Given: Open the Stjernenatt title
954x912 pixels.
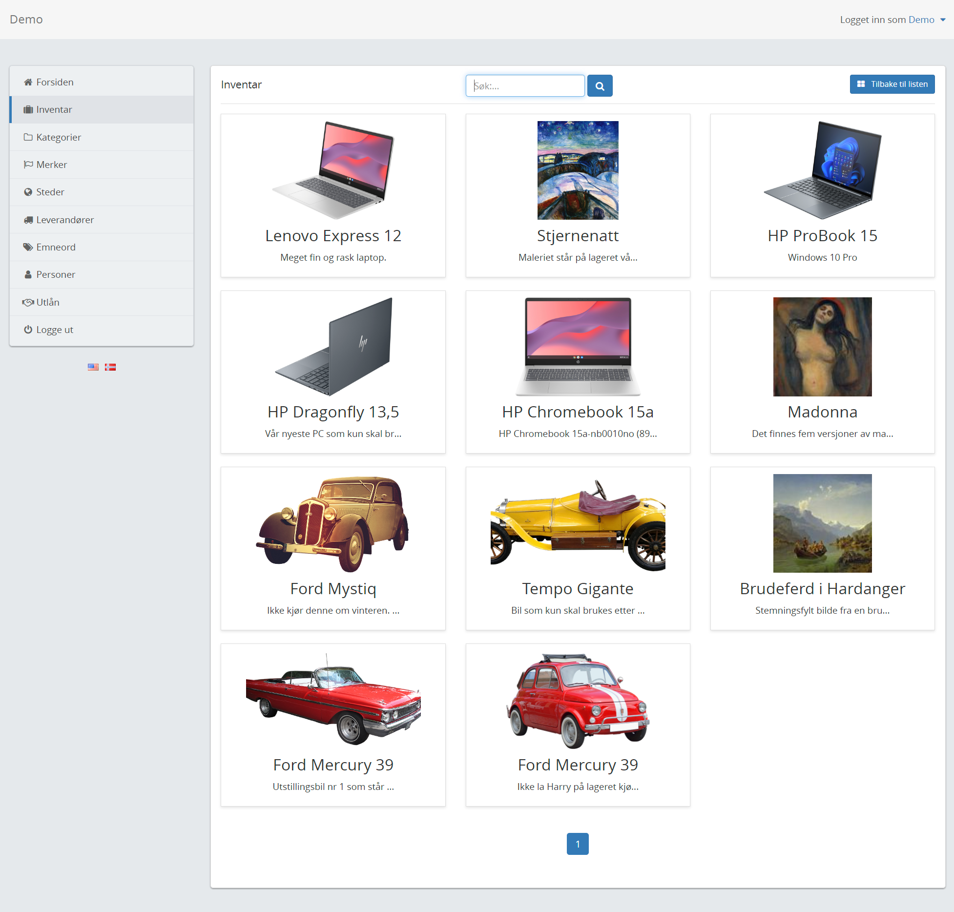Looking at the screenshot, I should pos(578,236).
